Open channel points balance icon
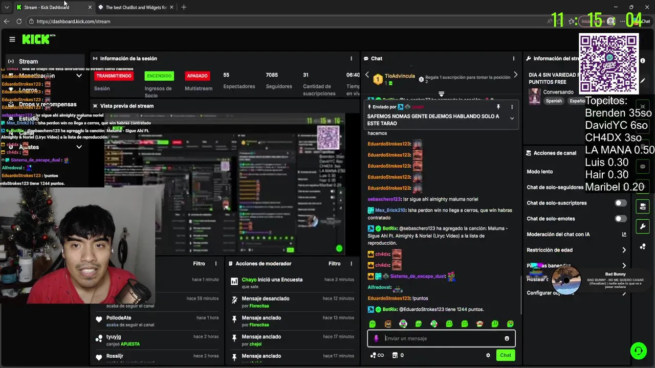 (377, 355)
